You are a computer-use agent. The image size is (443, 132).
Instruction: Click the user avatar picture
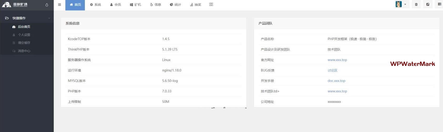tap(399, 4)
